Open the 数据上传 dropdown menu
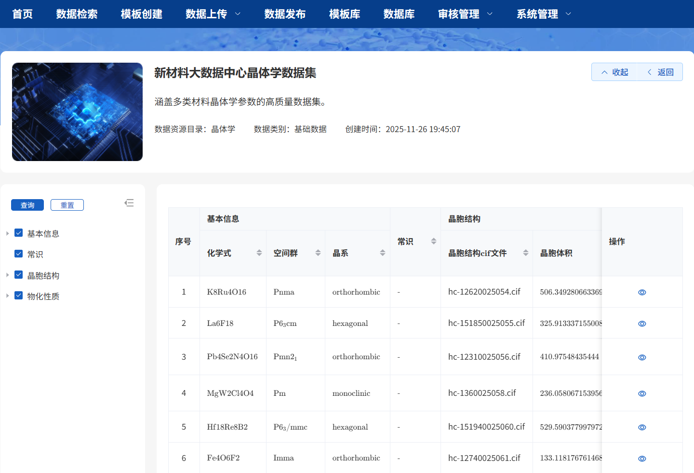Image resolution: width=694 pixels, height=473 pixels. (208, 14)
